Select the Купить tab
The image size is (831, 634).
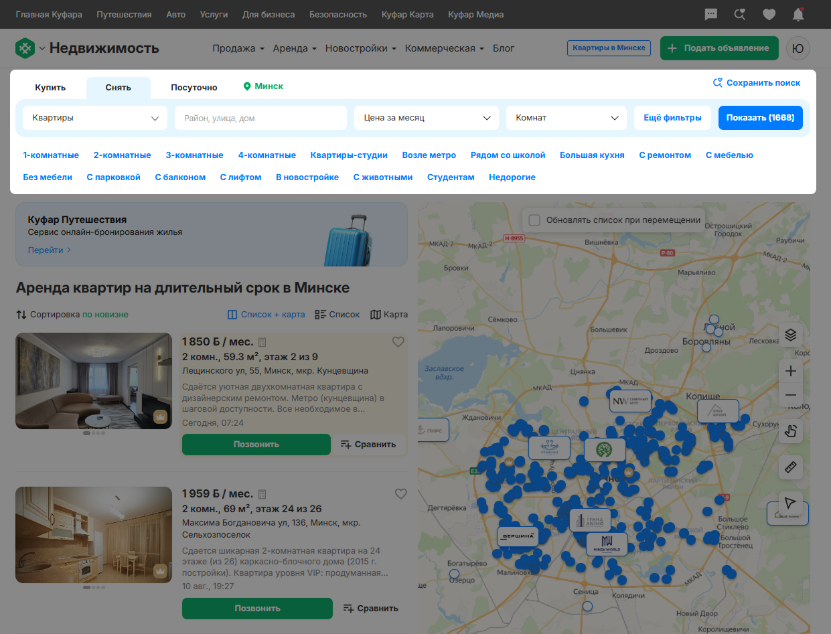click(x=50, y=88)
